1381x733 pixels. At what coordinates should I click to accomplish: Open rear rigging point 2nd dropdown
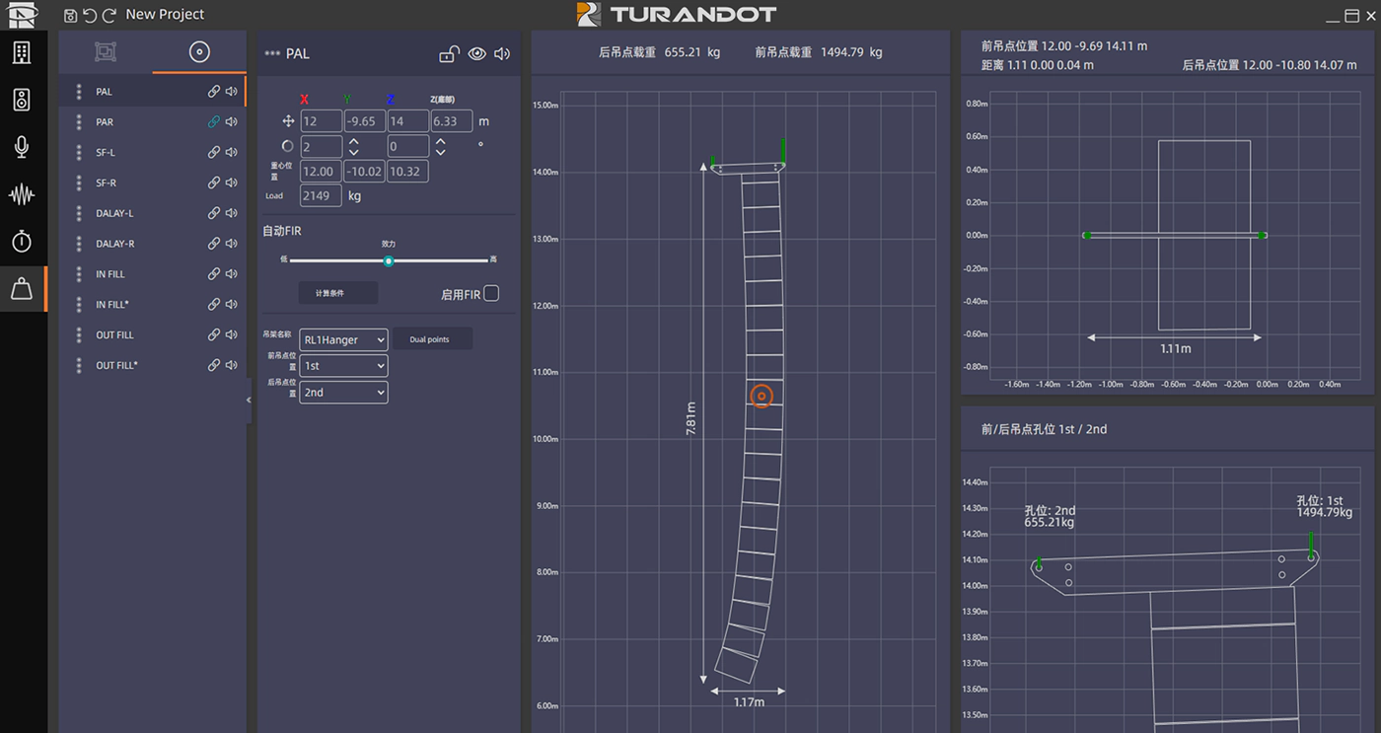click(343, 393)
